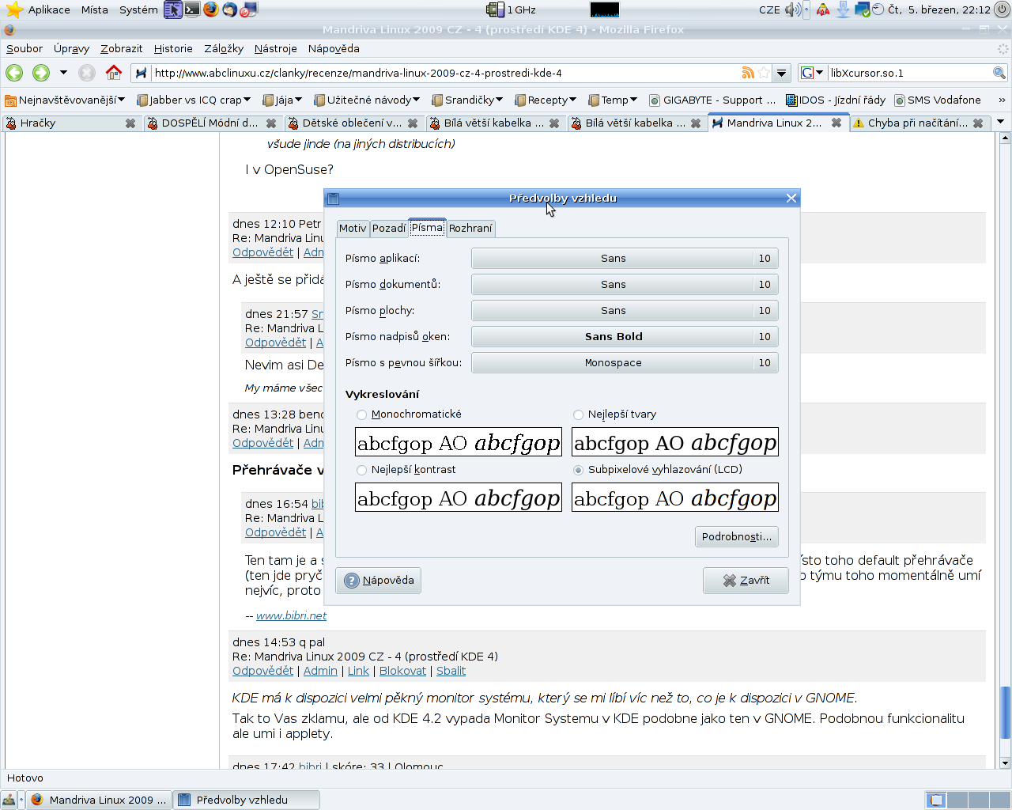Open the Soubor menu
This screenshot has height=810, width=1012.
point(25,48)
